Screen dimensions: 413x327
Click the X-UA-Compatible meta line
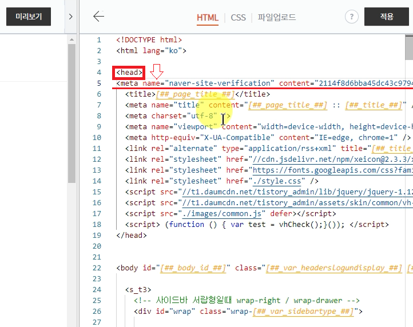(268, 137)
